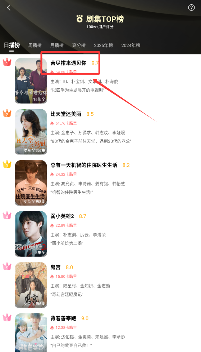Open the help question mark icon

coord(191,8)
